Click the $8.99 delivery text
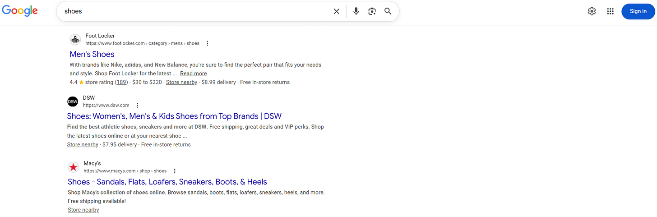657x217 pixels. pos(219,82)
